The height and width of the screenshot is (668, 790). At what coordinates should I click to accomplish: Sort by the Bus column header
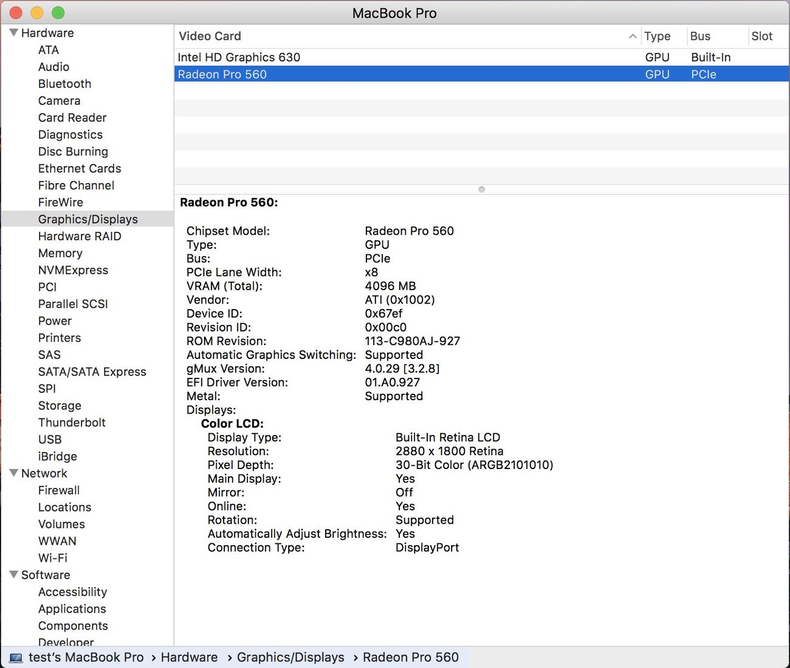click(x=716, y=37)
